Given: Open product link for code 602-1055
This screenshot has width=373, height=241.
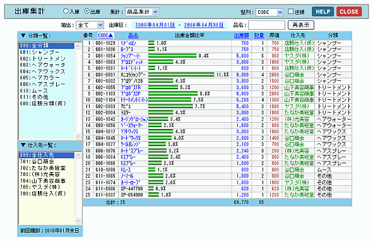Looking at the screenshot, I should coord(131,87).
